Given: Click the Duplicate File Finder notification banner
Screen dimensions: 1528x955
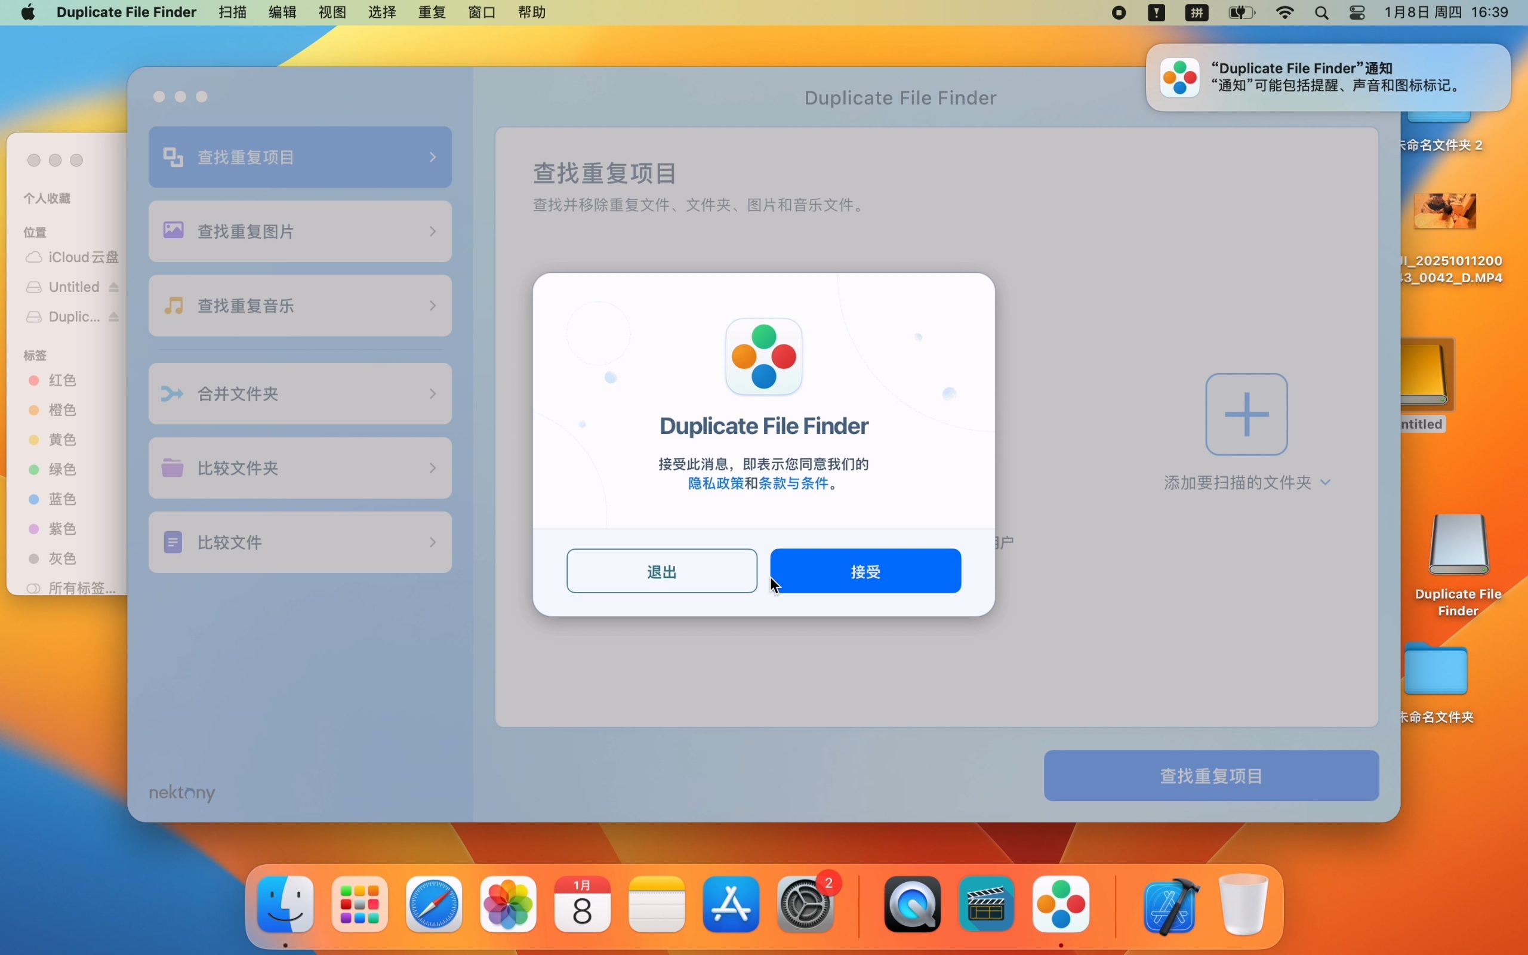Looking at the screenshot, I should coord(1327,77).
